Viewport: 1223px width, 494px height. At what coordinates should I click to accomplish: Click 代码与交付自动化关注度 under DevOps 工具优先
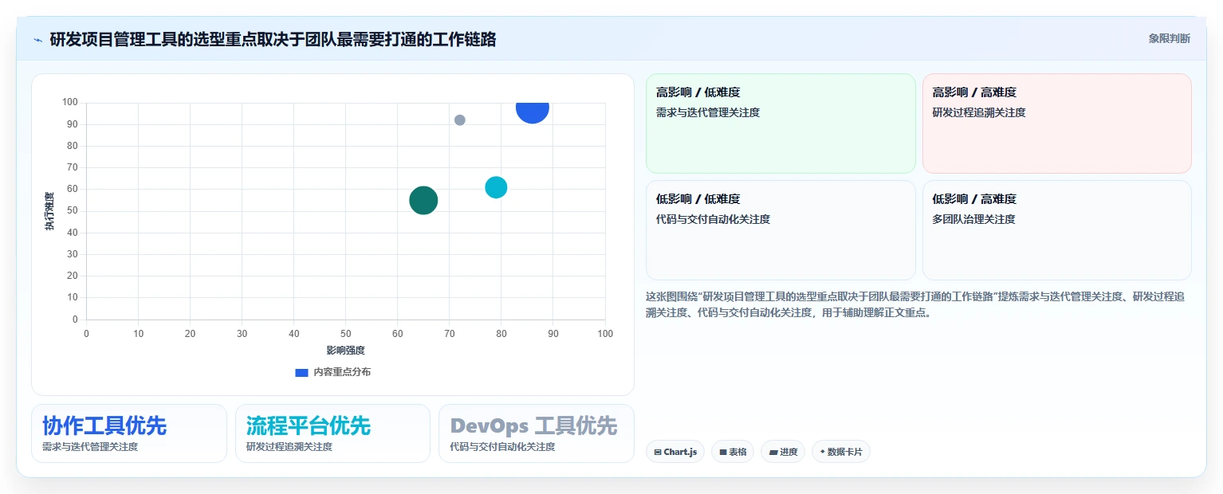tap(502, 447)
